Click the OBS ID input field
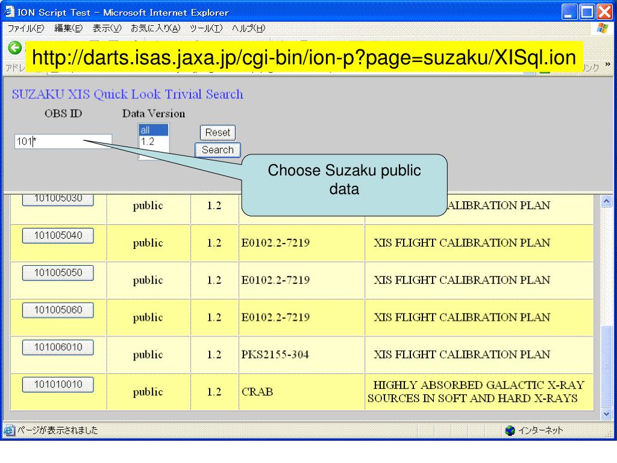Viewport: 617px width, 463px height. [63, 141]
